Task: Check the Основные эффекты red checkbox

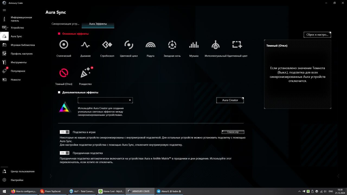Action: pyautogui.click(x=59, y=34)
